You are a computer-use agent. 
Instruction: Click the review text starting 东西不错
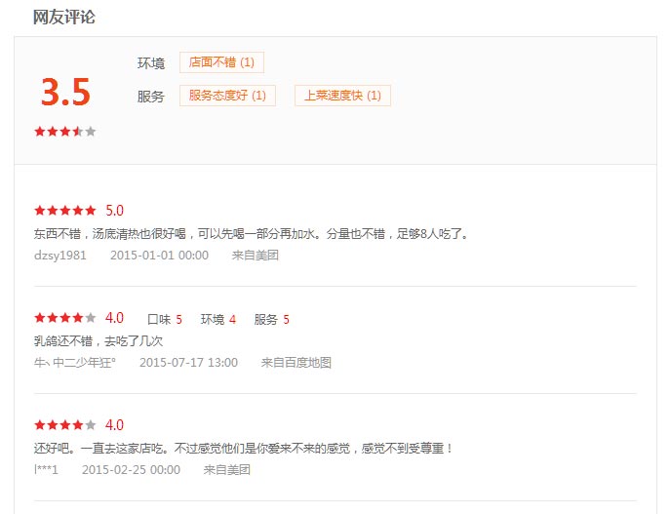[x=252, y=234]
